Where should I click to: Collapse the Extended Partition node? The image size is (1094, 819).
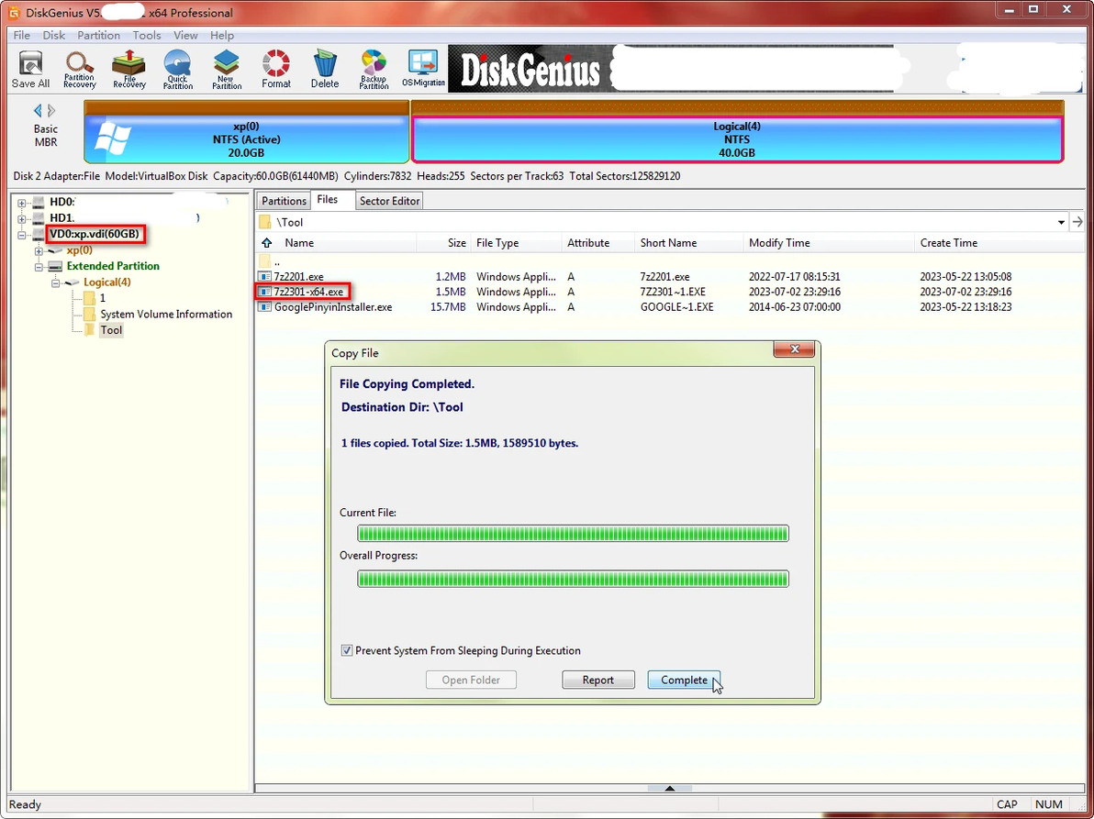click(x=39, y=266)
